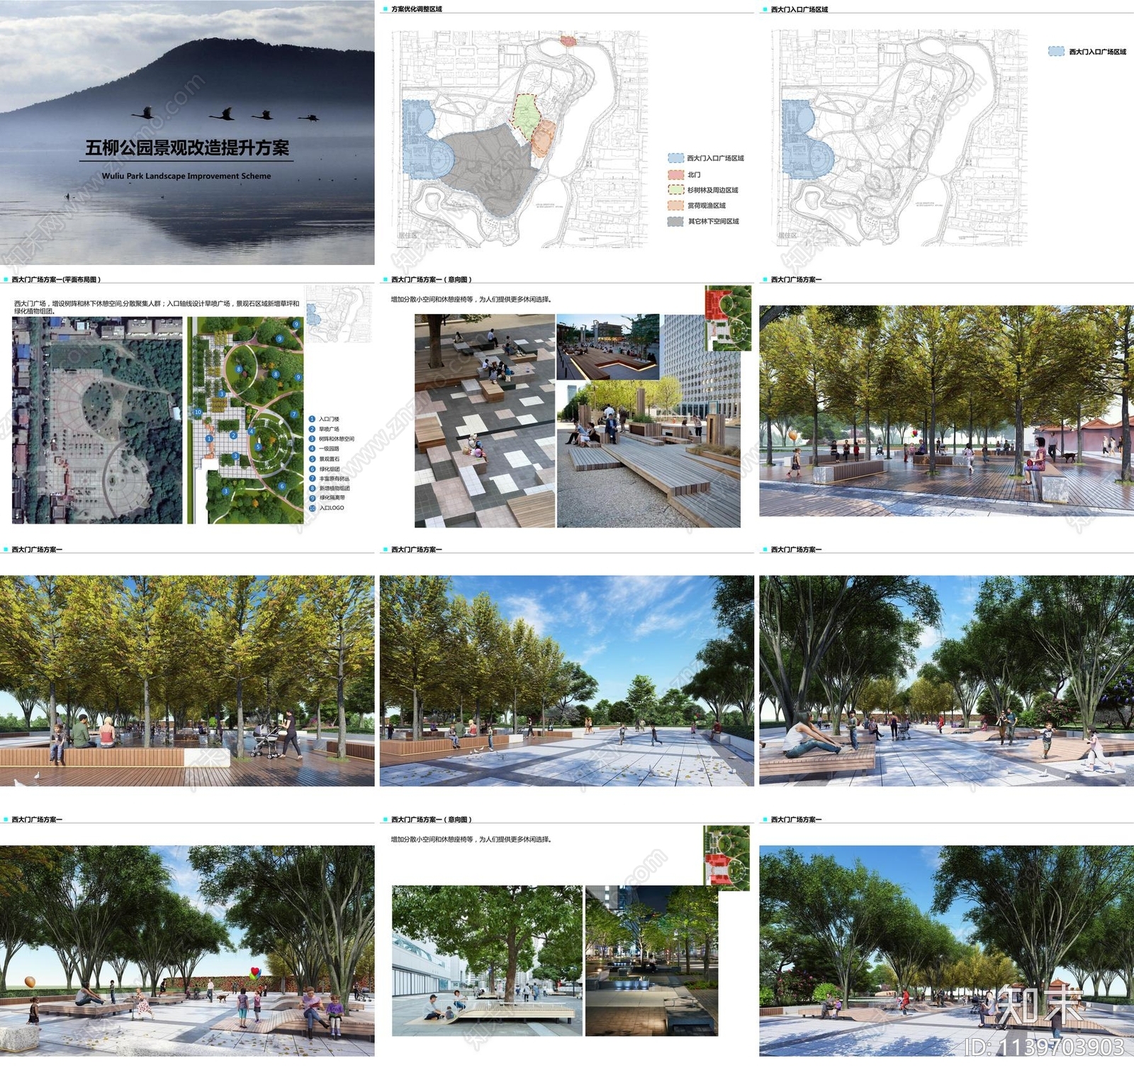
Task: Select the legend text 新增植物组团
Action: pyautogui.click(x=334, y=489)
